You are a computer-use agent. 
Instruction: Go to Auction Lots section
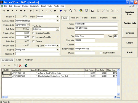[130, 23]
